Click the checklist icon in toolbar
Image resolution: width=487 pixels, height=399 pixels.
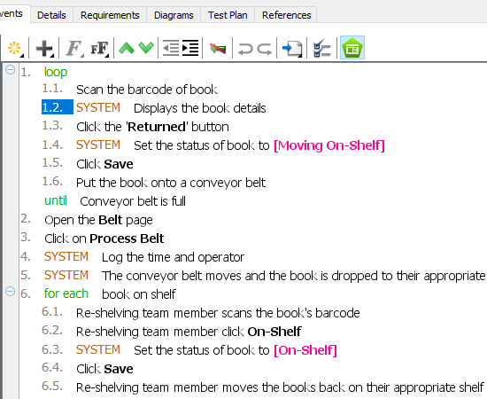321,48
